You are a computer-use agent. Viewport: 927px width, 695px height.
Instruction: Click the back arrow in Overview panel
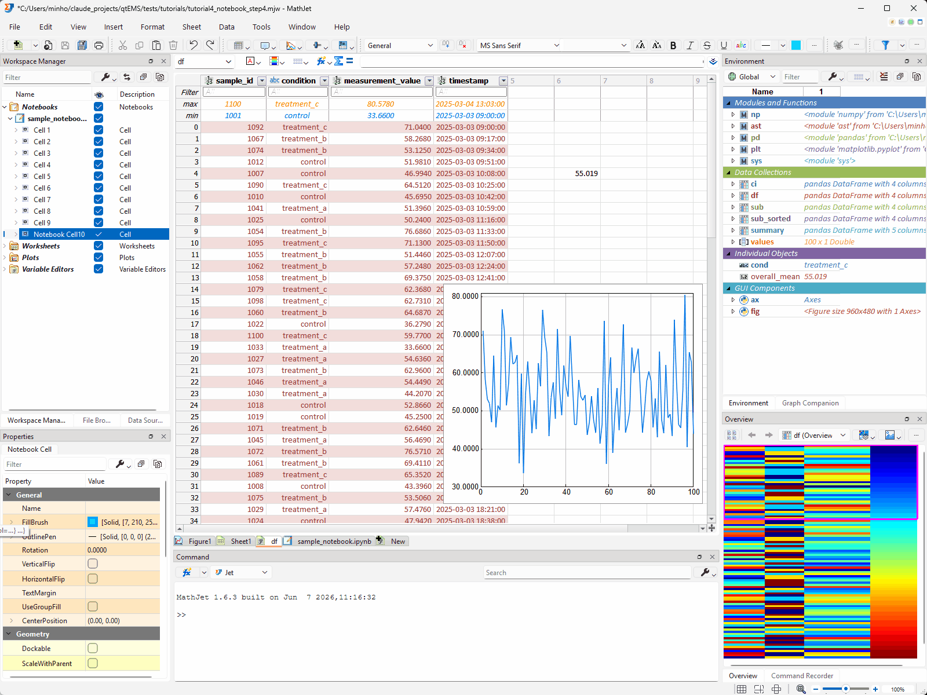752,435
